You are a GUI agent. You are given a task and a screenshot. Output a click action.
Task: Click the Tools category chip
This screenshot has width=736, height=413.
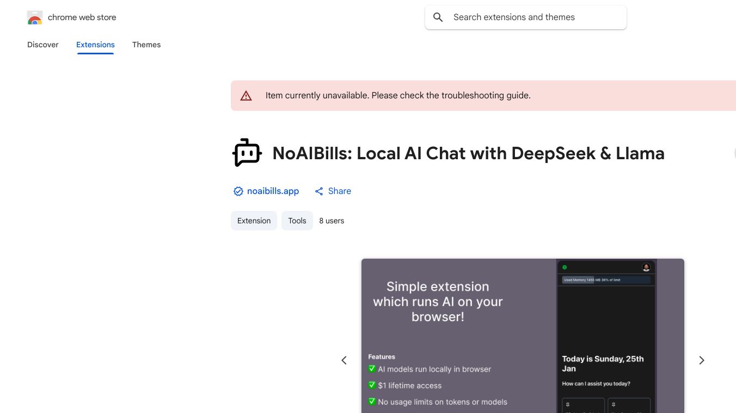click(x=297, y=221)
